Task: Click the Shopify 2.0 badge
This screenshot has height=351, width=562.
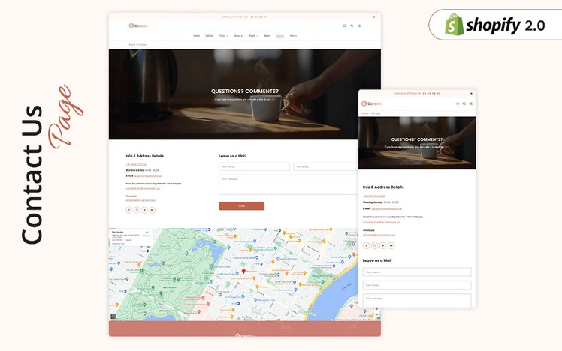Action: pos(495,25)
